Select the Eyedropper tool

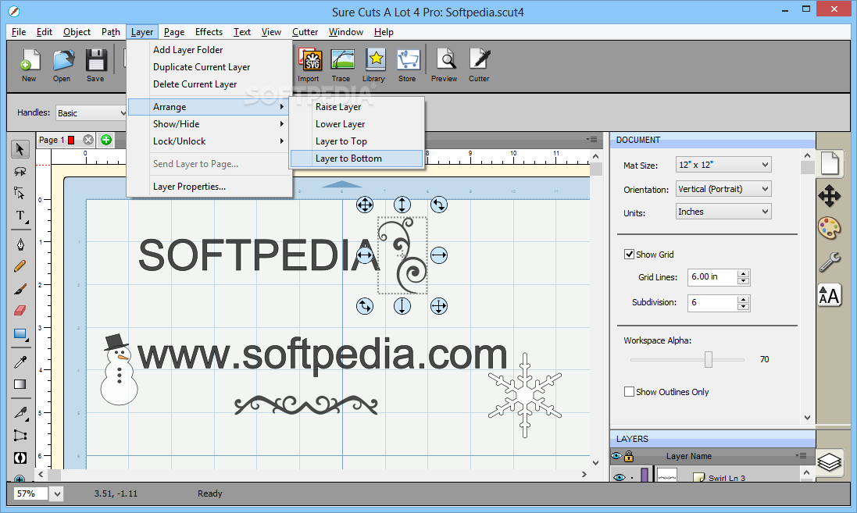click(x=20, y=362)
